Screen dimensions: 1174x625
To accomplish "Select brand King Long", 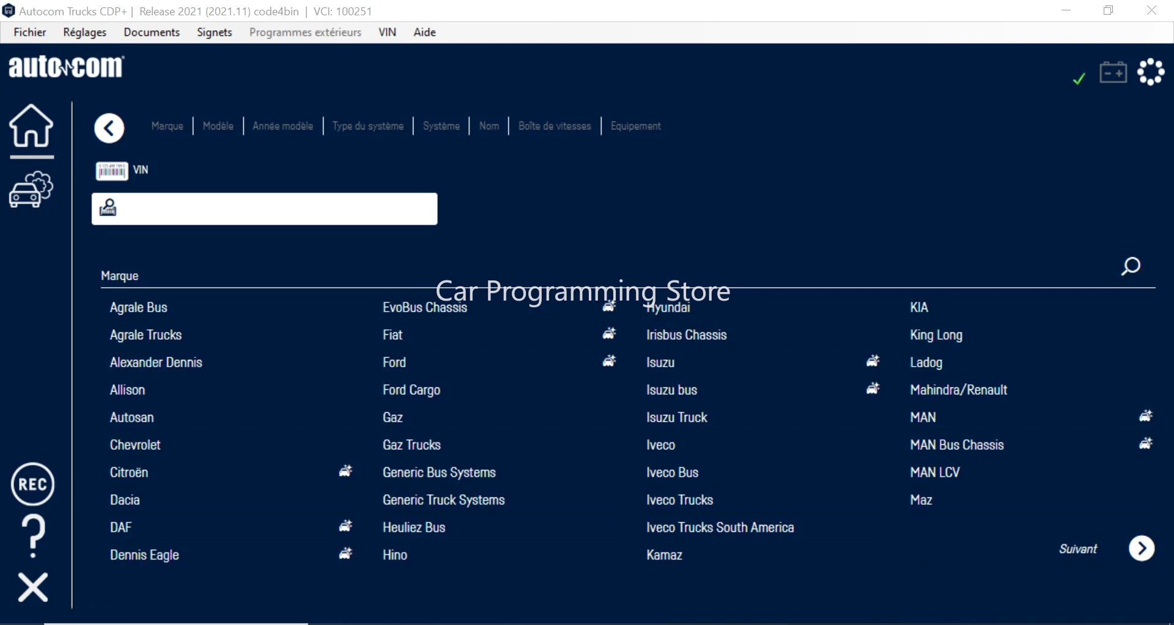I will click(x=936, y=335).
